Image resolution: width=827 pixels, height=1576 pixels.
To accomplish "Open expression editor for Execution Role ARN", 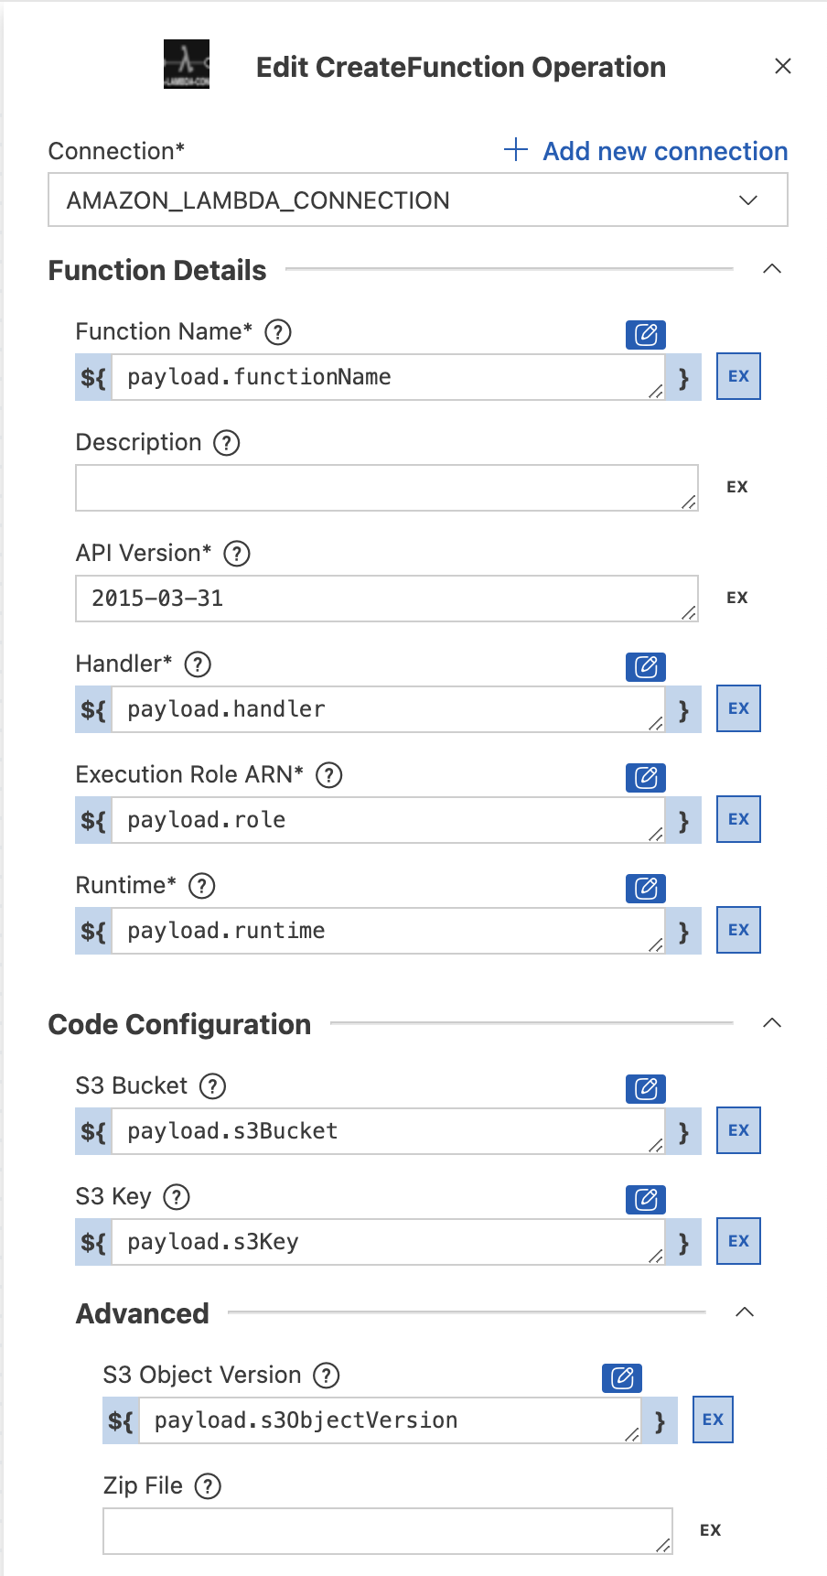I will [646, 777].
